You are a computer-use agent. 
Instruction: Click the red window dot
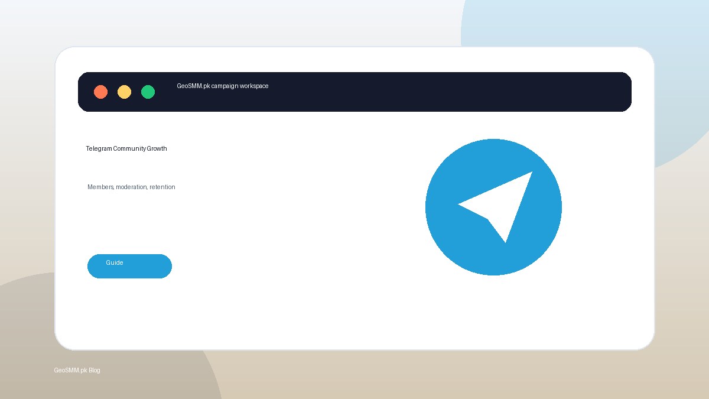(101, 92)
